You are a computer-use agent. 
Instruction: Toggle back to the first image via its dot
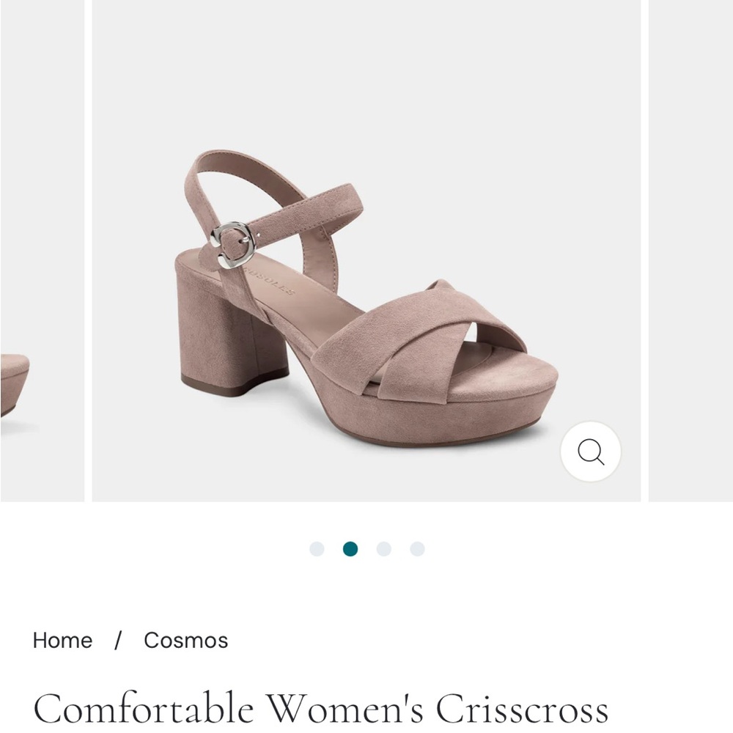click(x=317, y=547)
